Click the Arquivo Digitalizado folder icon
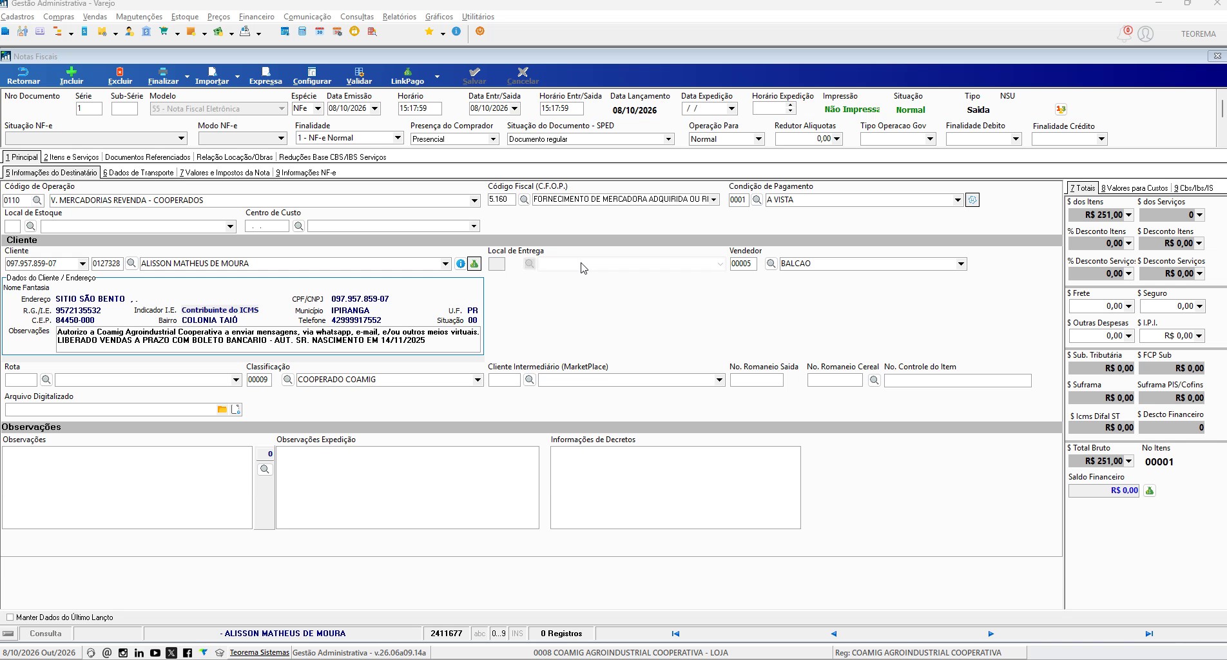 (x=222, y=409)
